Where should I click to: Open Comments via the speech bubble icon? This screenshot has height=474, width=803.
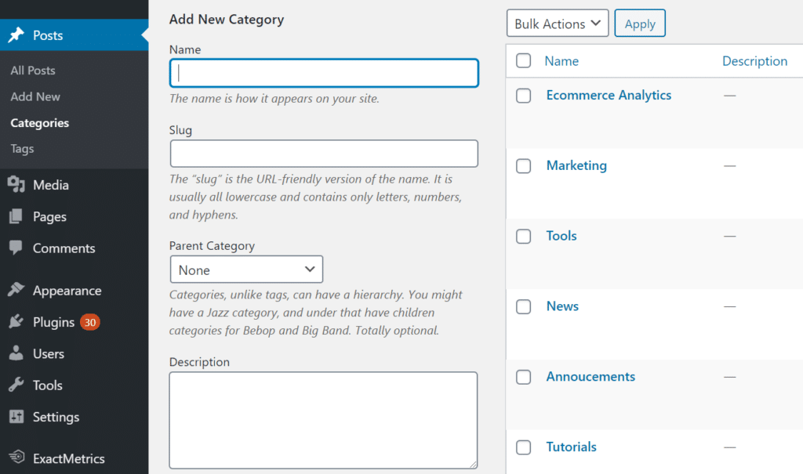(x=17, y=248)
